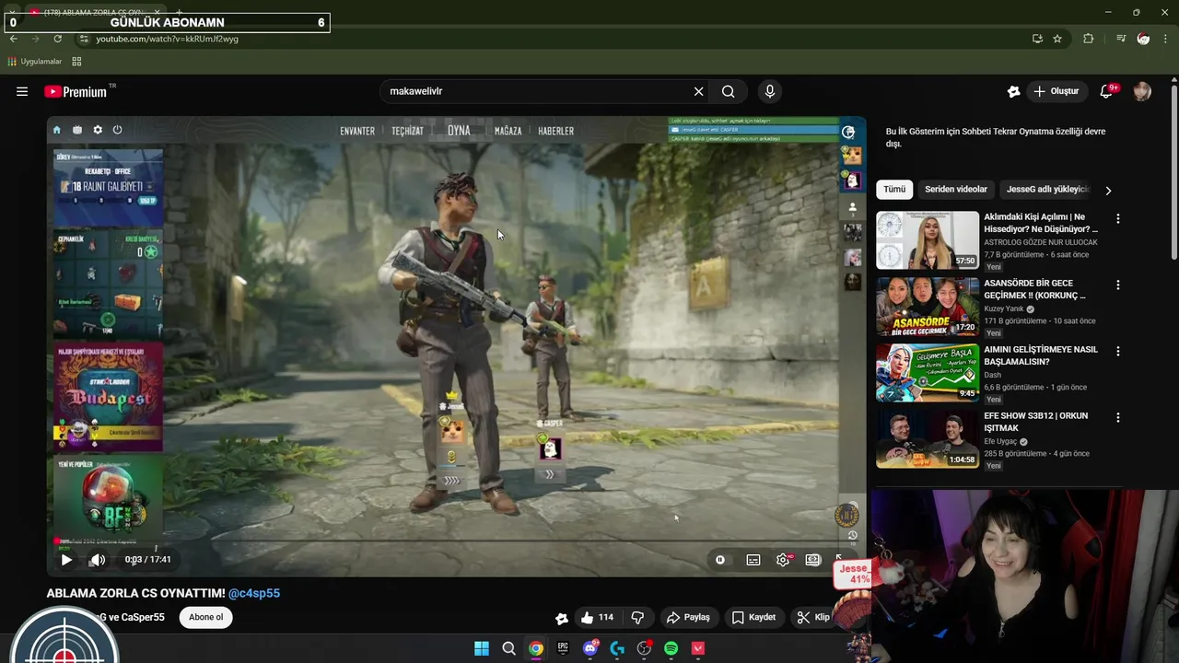Open Discord from the taskbar
This screenshot has height=663, width=1179.
click(590, 648)
